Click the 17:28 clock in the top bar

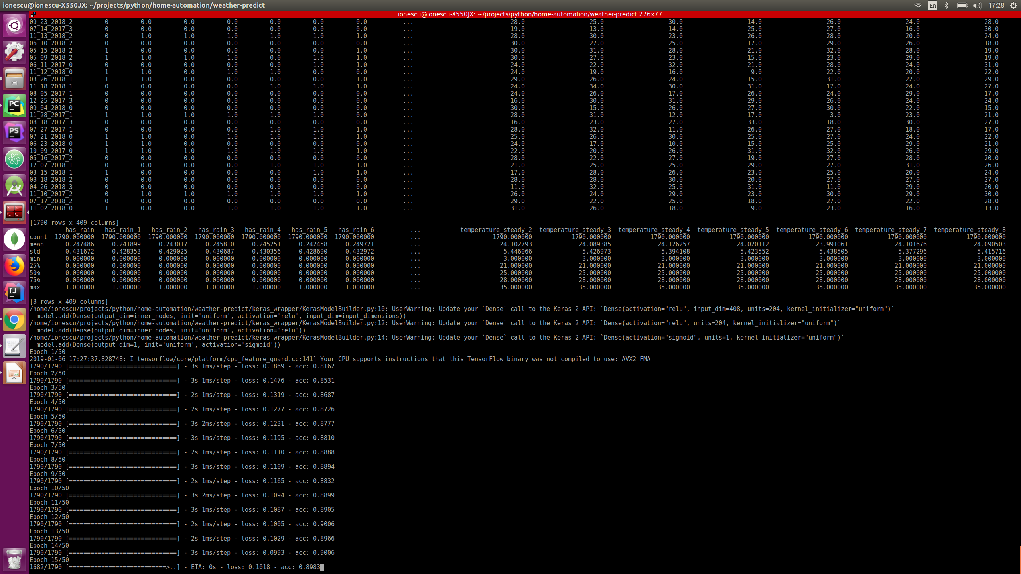click(x=996, y=5)
